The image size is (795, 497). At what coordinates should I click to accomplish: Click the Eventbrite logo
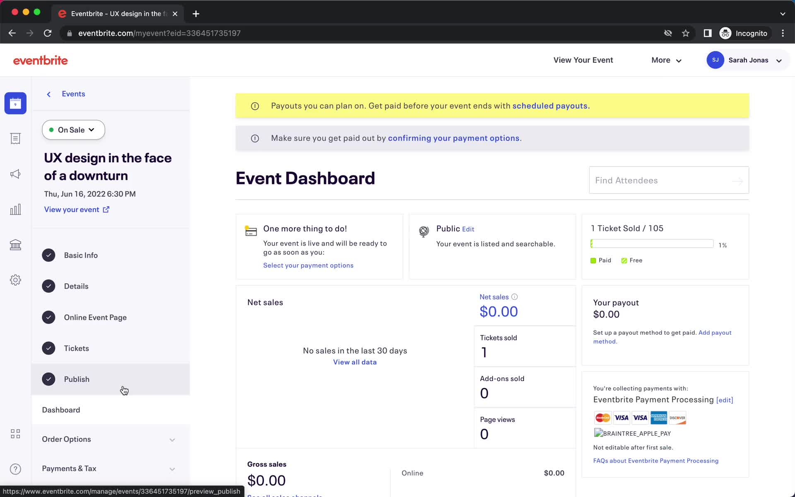[41, 60]
